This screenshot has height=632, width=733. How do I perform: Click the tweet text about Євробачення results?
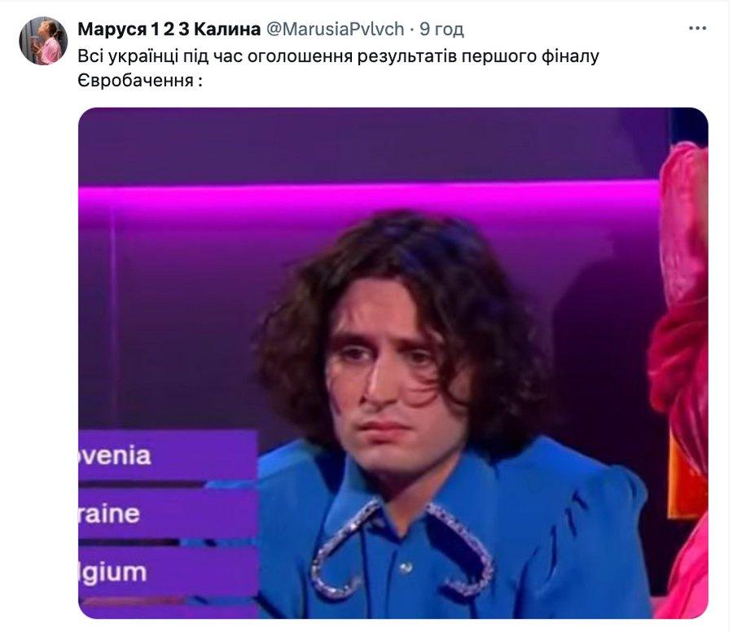point(338,68)
